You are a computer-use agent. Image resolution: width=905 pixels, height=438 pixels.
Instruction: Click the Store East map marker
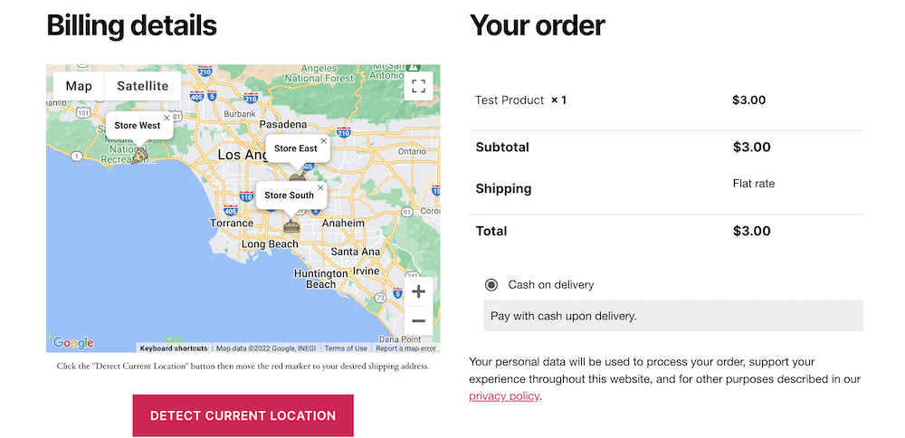pos(298,178)
